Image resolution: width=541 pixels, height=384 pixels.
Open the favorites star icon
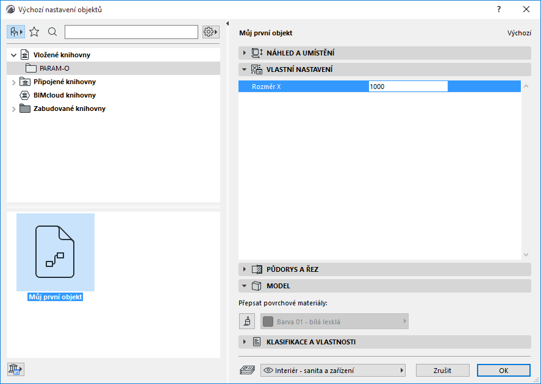[35, 31]
